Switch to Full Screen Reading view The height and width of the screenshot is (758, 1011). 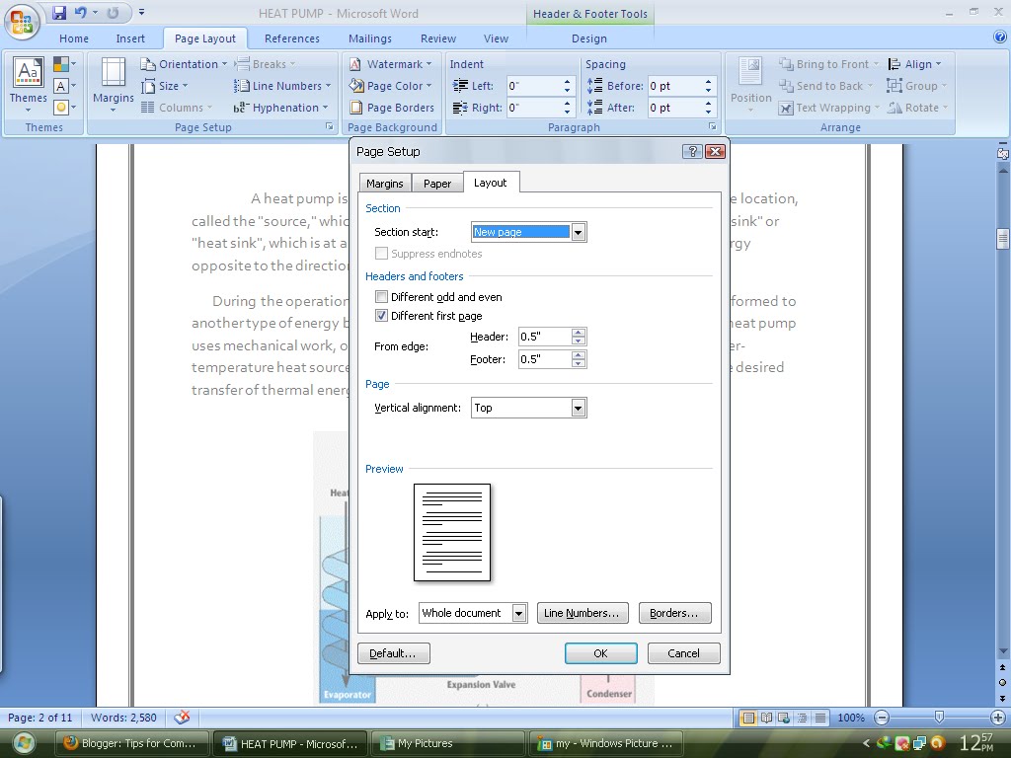766,718
